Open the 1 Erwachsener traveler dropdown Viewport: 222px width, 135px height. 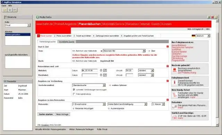coord(104,104)
